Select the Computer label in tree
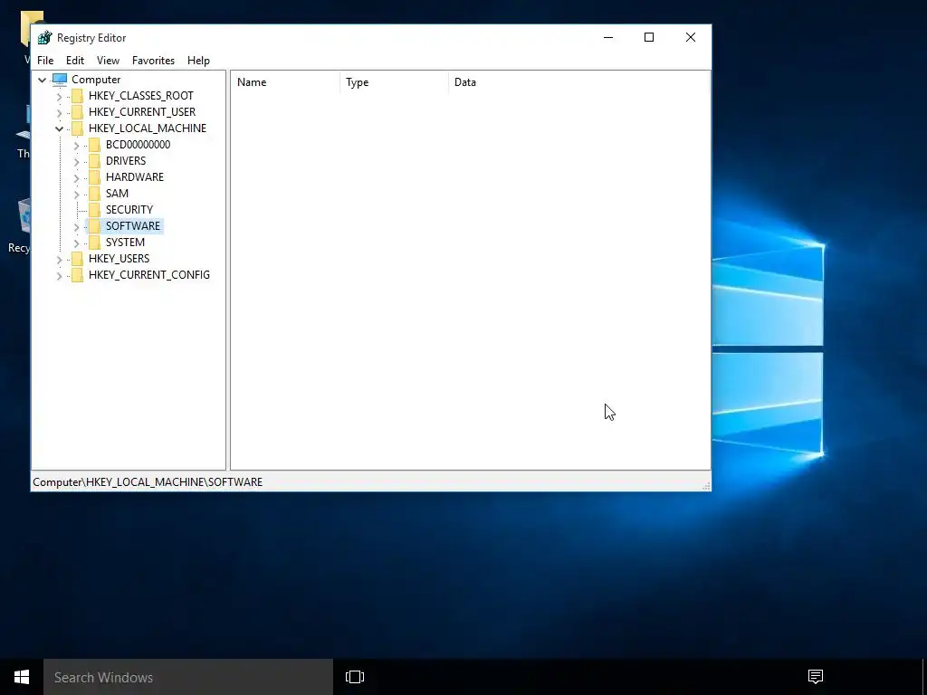This screenshot has height=695, width=927. (x=96, y=80)
